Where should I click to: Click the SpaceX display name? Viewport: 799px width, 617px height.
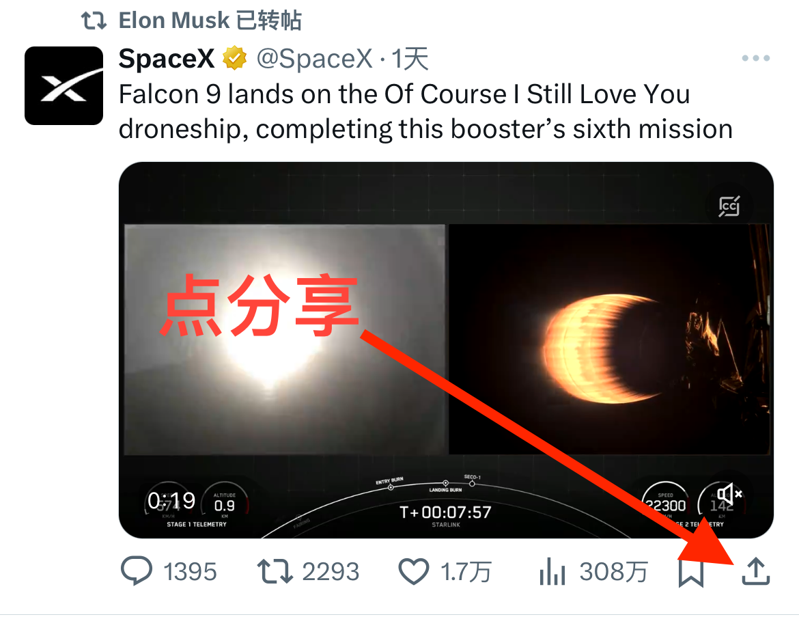pyautogui.click(x=166, y=59)
